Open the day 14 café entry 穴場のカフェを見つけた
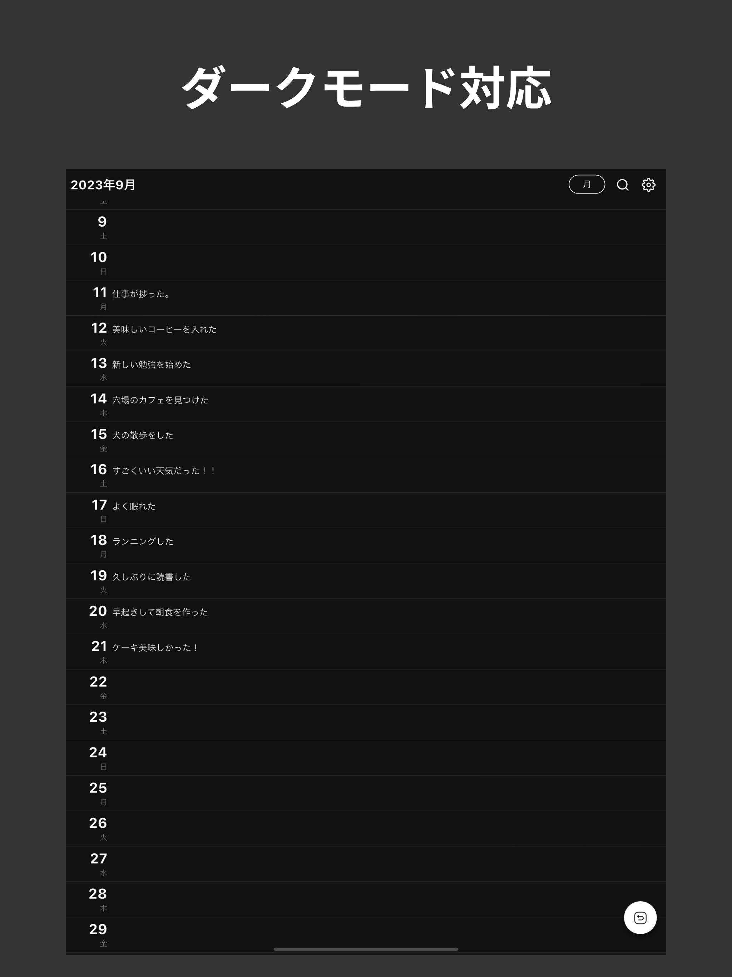 pos(160,400)
